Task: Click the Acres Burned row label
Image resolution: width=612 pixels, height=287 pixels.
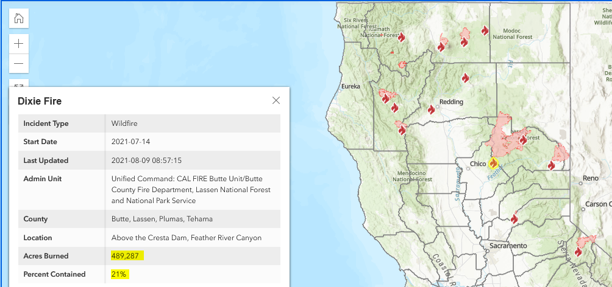Action: 46,256
